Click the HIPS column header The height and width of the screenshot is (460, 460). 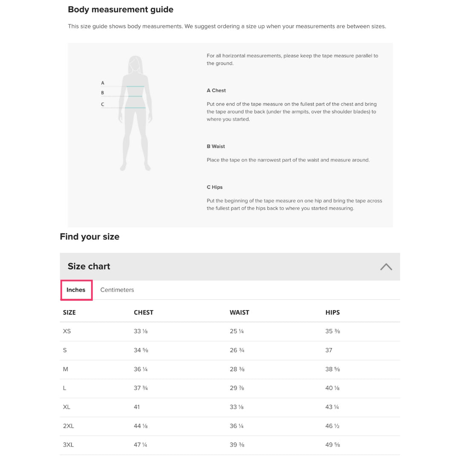[333, 313]
